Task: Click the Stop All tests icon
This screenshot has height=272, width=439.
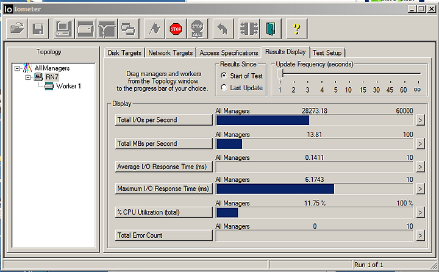Action: [x=198, y=29]
